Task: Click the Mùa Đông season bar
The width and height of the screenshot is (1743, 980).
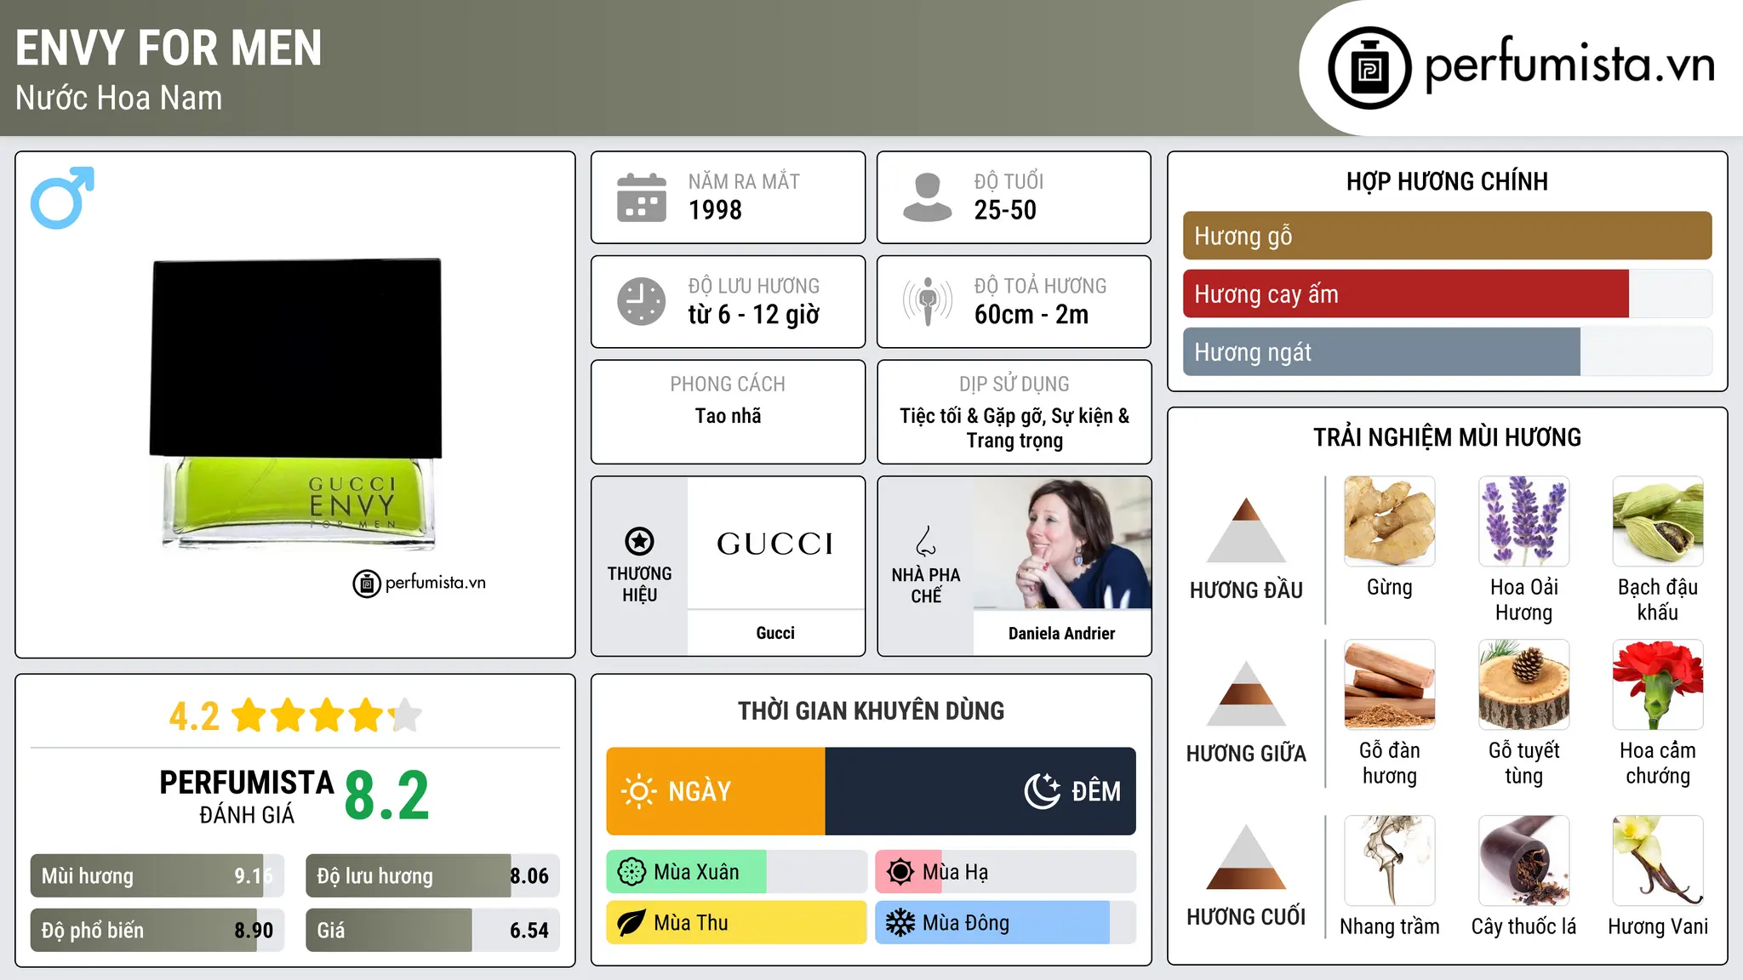Action: 1005,923
